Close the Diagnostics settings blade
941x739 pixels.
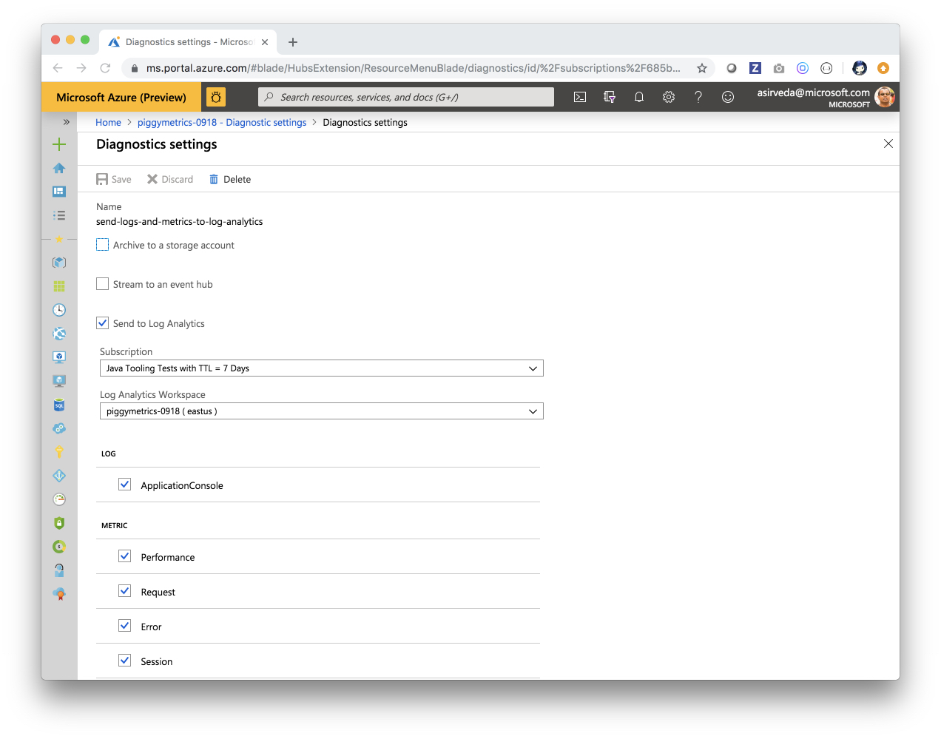[888, 144]
